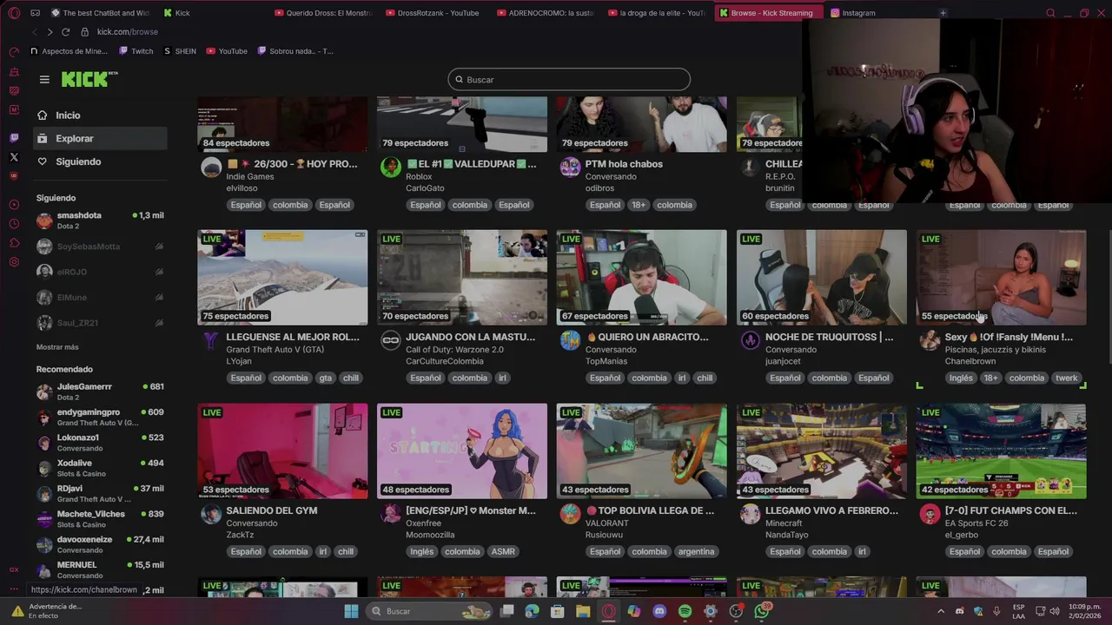Go back in browser history
1112x625 pixels.
34,32
